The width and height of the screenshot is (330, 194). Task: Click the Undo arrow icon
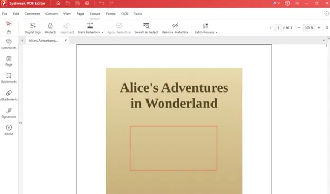pos(102,3)
